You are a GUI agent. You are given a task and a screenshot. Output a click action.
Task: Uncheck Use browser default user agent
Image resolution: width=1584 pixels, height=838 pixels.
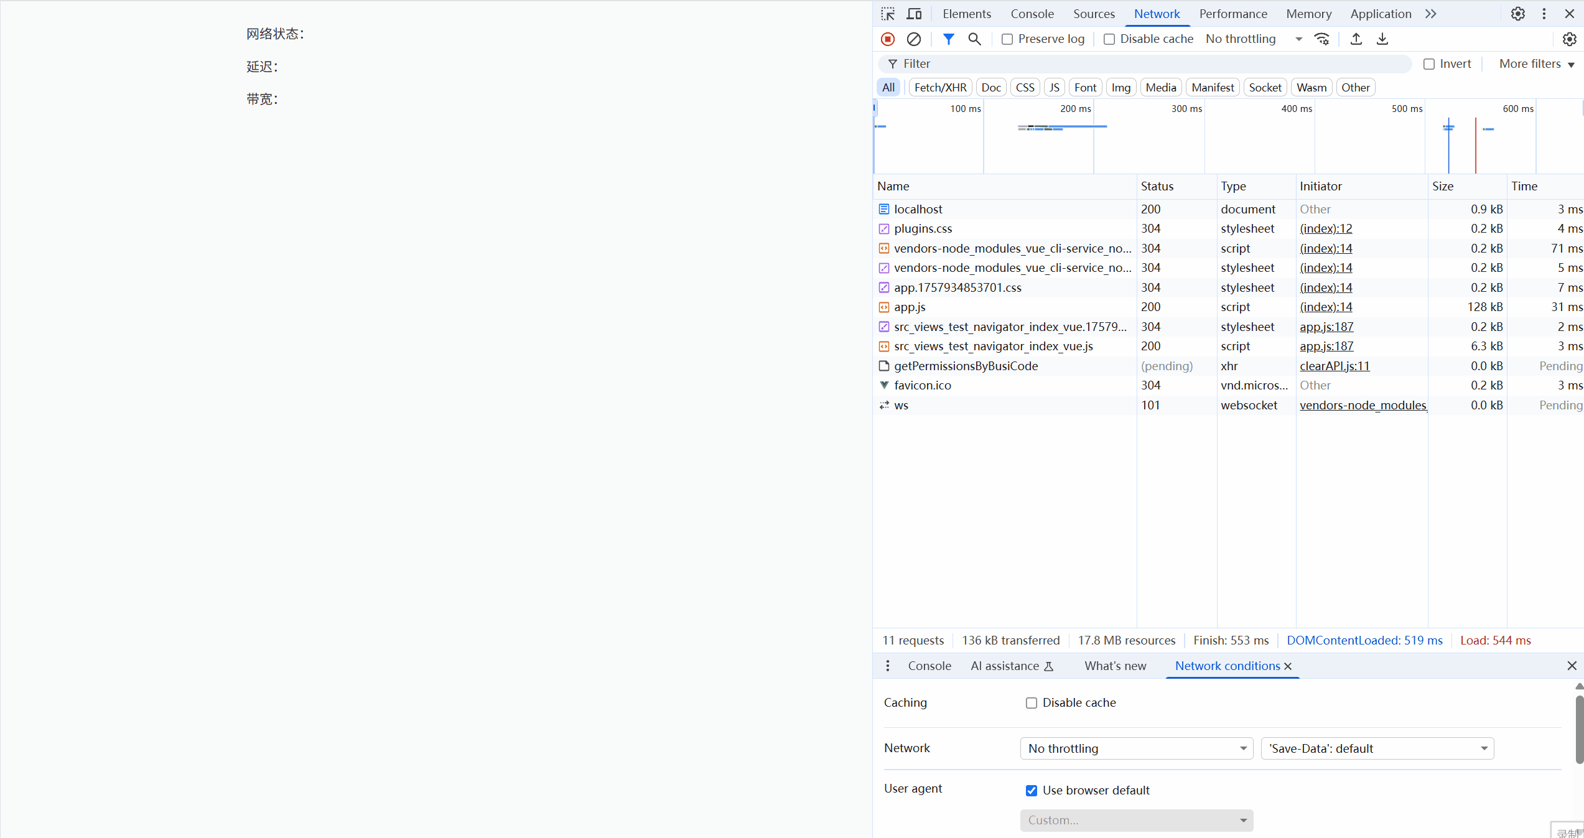pos(1032,790)
